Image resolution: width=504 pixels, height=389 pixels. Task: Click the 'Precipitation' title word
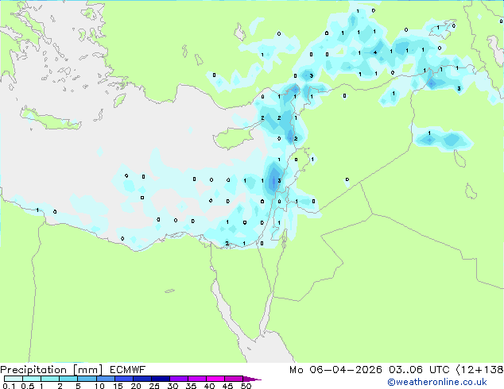coord(33,370)
